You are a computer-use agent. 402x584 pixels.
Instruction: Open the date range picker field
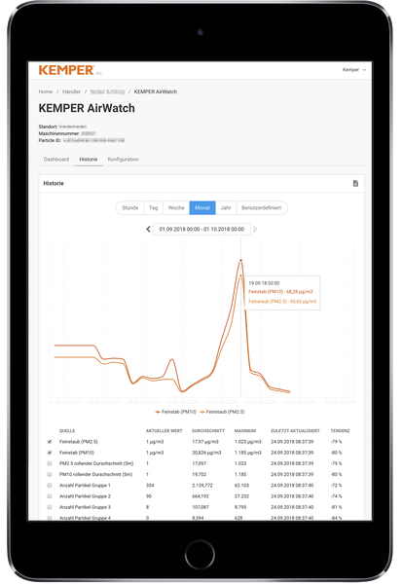(x=201, y=229)
